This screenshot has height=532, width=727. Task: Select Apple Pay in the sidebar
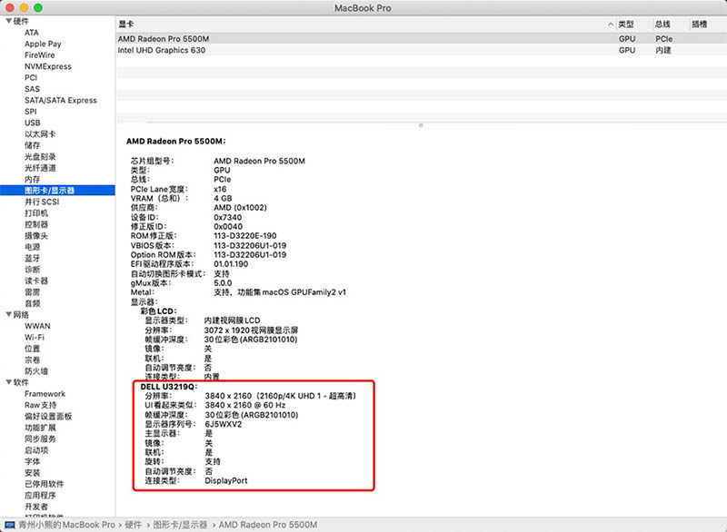coord(43,44)
